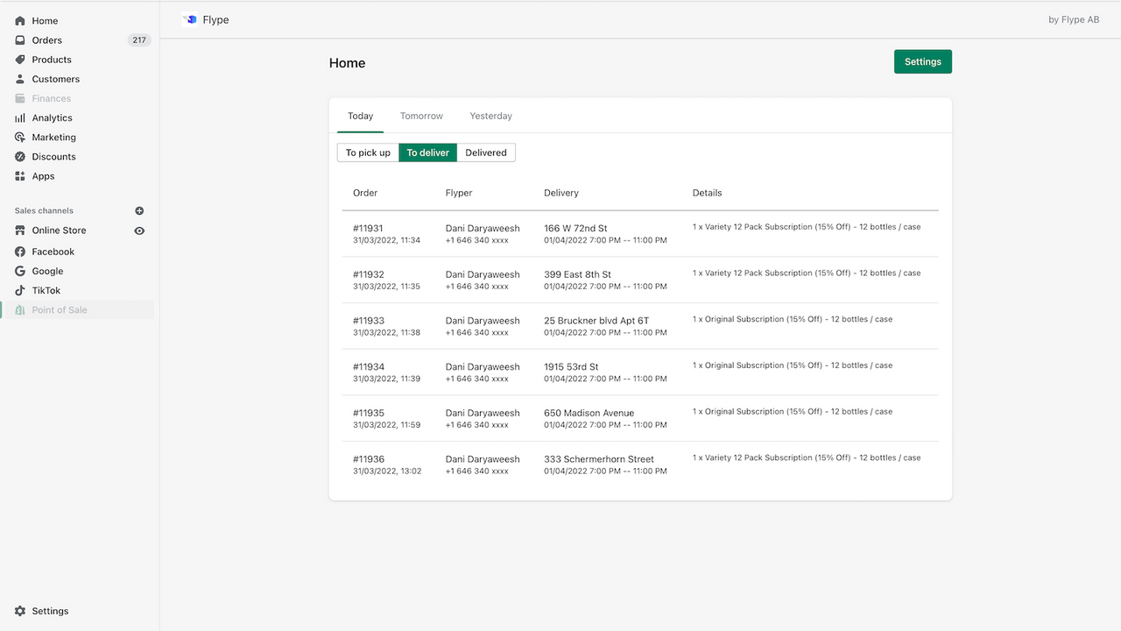This screenshot has width=1121, height=631.
Task: Open Orders via the inbox icon
Action: [x=20, y=40]
